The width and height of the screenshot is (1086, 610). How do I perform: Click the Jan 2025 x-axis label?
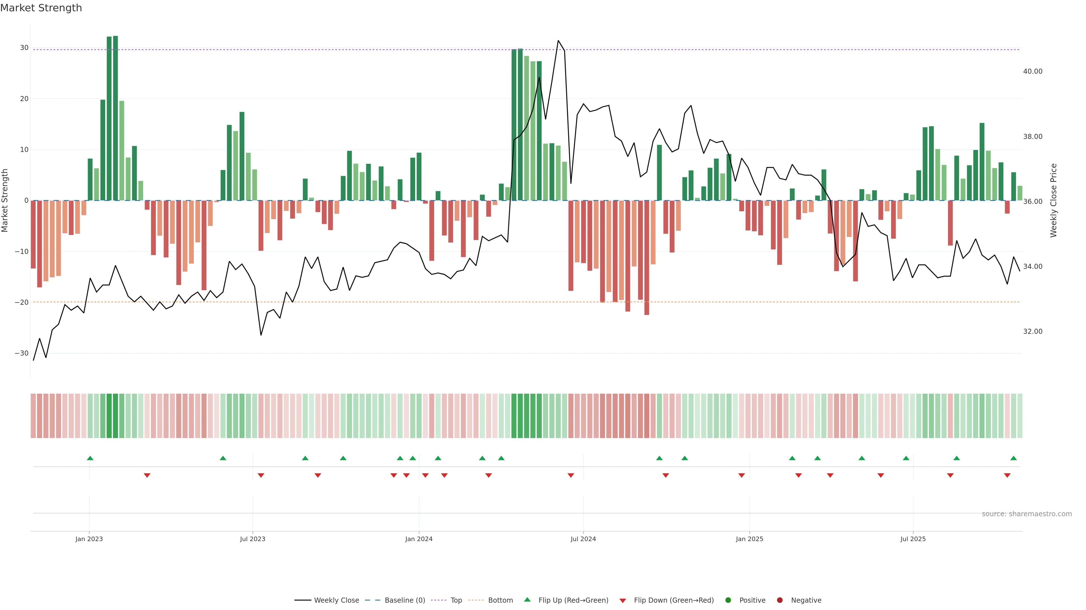pos(749,539)
